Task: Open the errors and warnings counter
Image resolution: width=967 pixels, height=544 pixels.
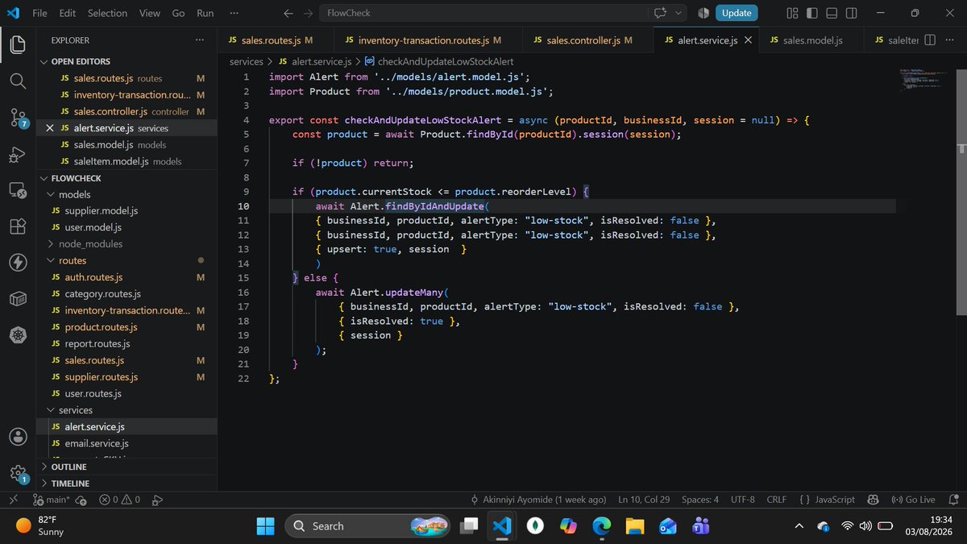Action: tap(119, 500)
